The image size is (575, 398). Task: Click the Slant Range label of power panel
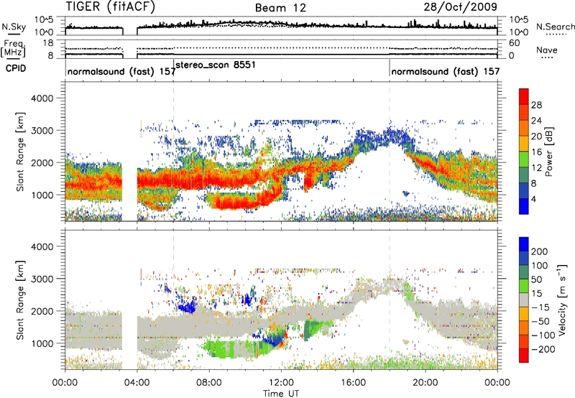coord(20,152)
